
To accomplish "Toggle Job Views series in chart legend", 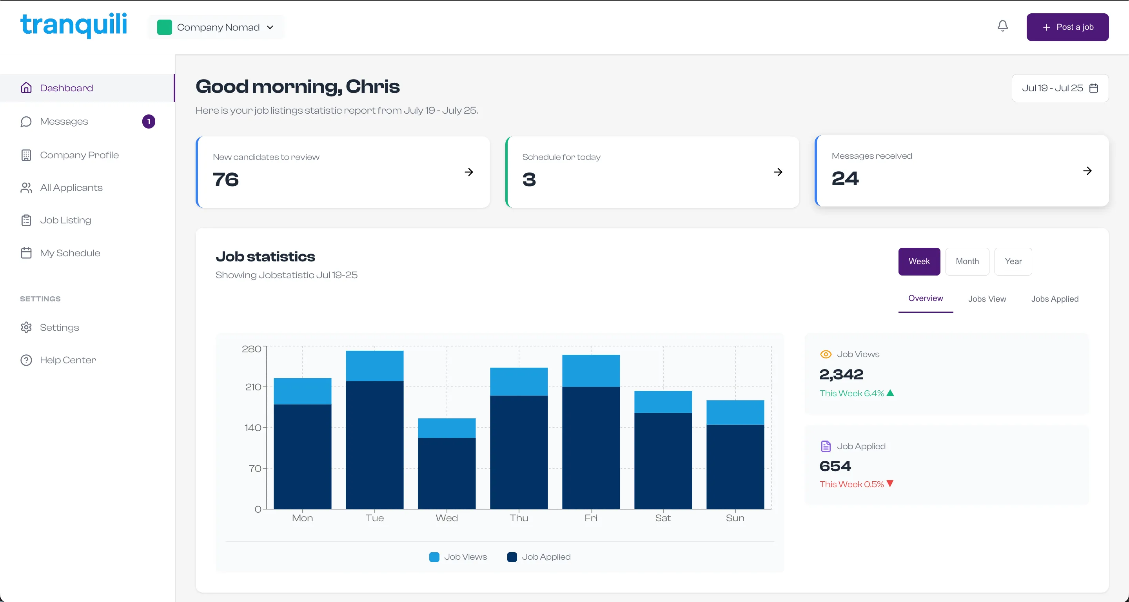I will point(458,557).
